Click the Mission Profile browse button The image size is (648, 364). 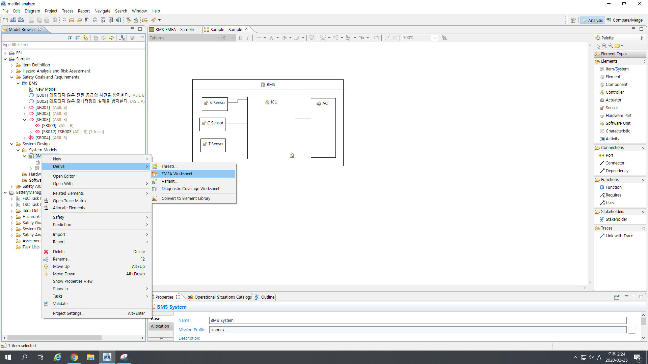(x=632, y=330)
